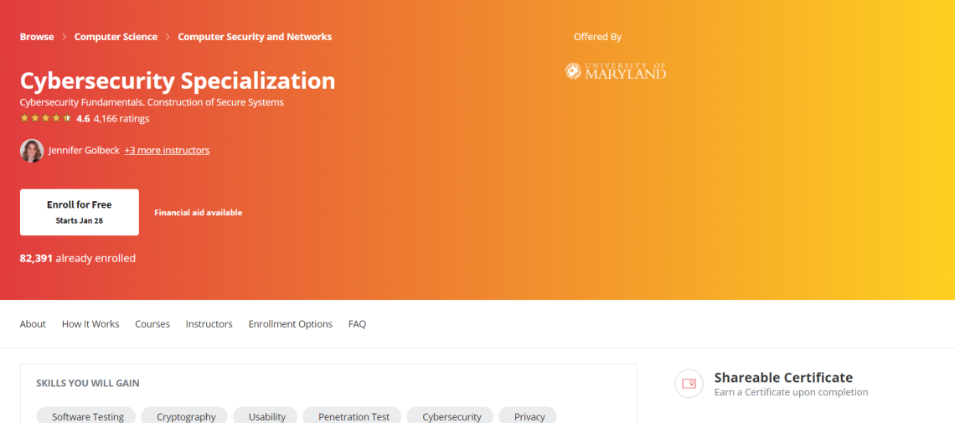The width and height of the screenshot is (955, 423).
Task: Go to Computer Science breadcrumb
Action: (x=116, y=37)
